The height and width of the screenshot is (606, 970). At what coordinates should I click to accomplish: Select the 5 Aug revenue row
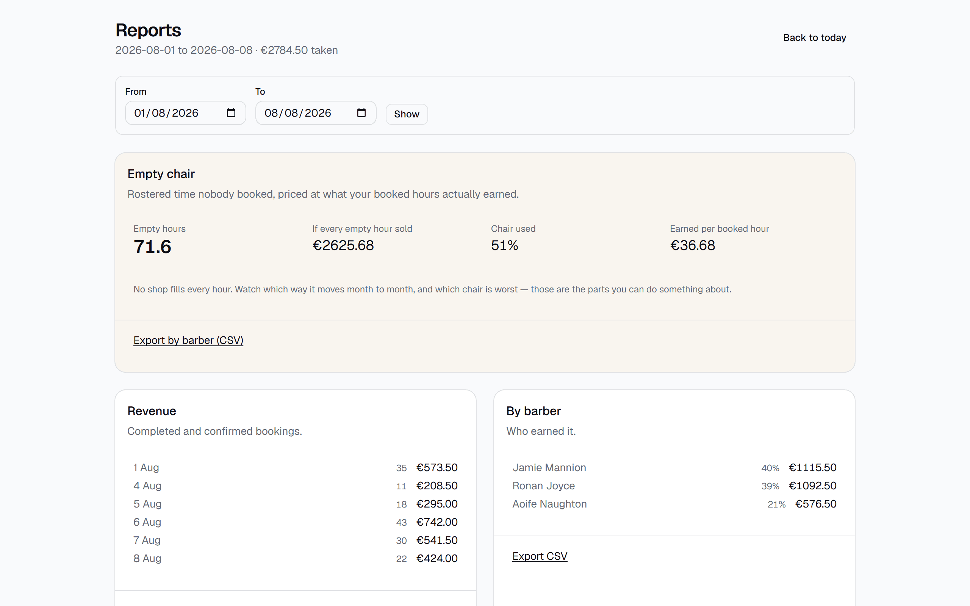[x=296, y=504]
